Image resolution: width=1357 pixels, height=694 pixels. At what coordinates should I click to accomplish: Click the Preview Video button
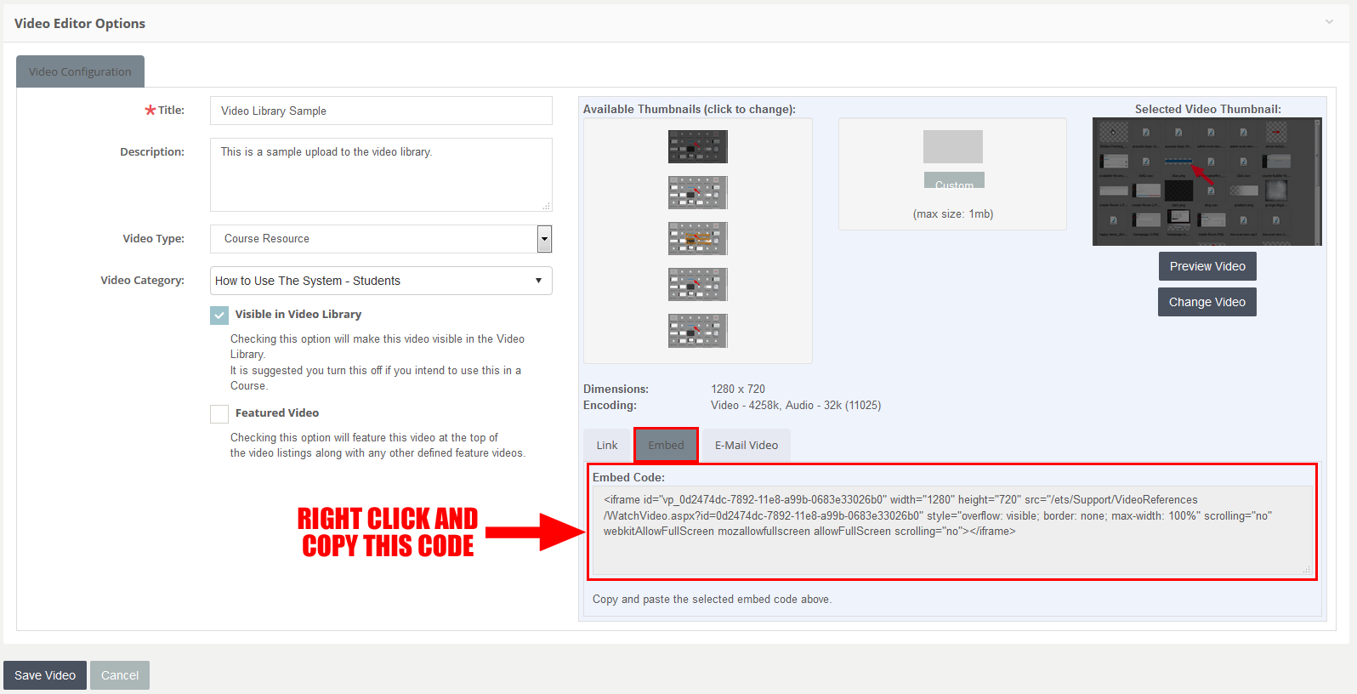click(1207, 266)
